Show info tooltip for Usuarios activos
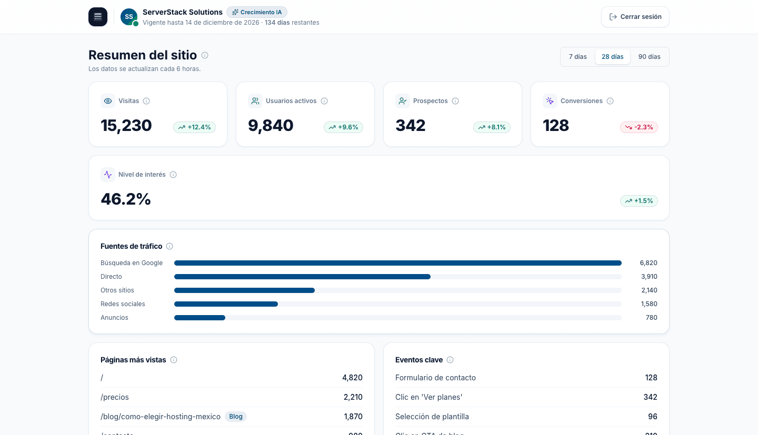 point(324,101)
